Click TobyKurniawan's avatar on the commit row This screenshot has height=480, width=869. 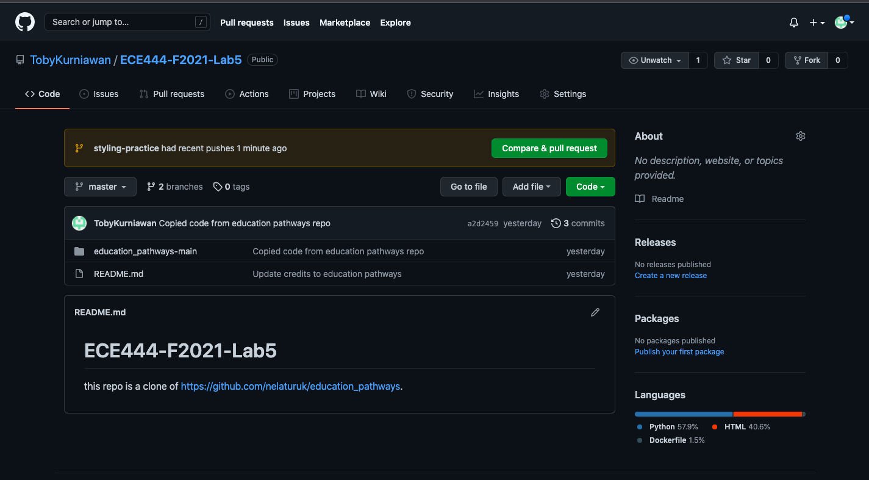[x=79, y=223]
